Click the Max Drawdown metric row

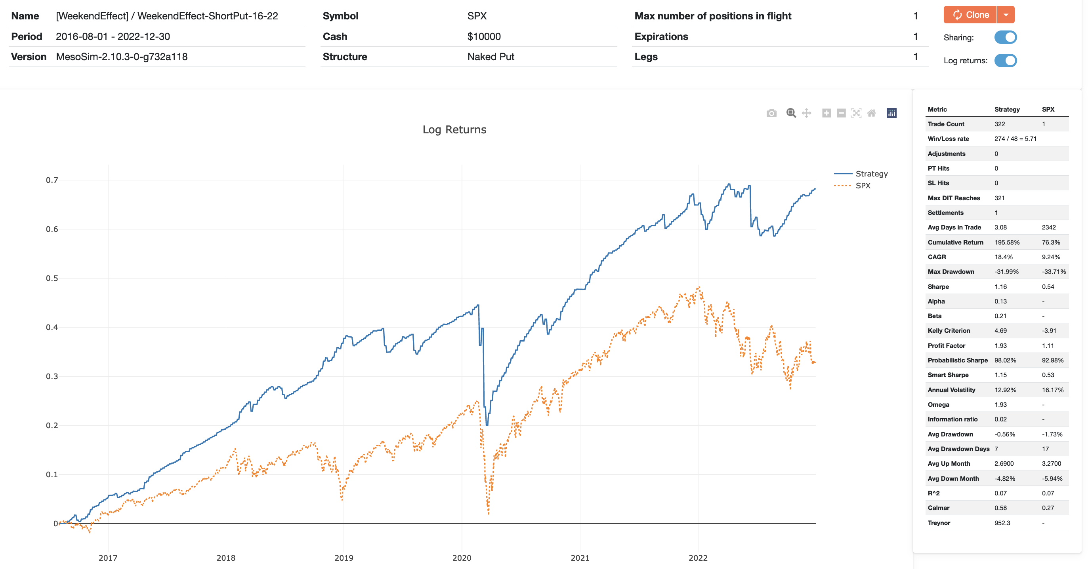(952, 271)
